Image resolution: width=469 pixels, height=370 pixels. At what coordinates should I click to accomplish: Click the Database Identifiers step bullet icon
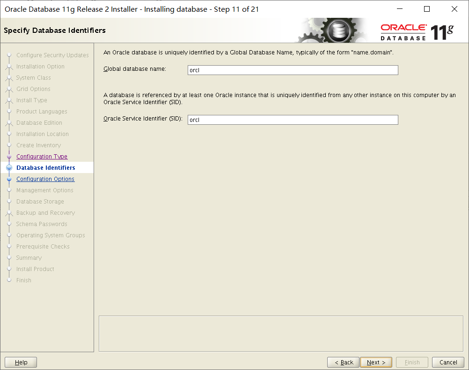(x=9, y=168)
